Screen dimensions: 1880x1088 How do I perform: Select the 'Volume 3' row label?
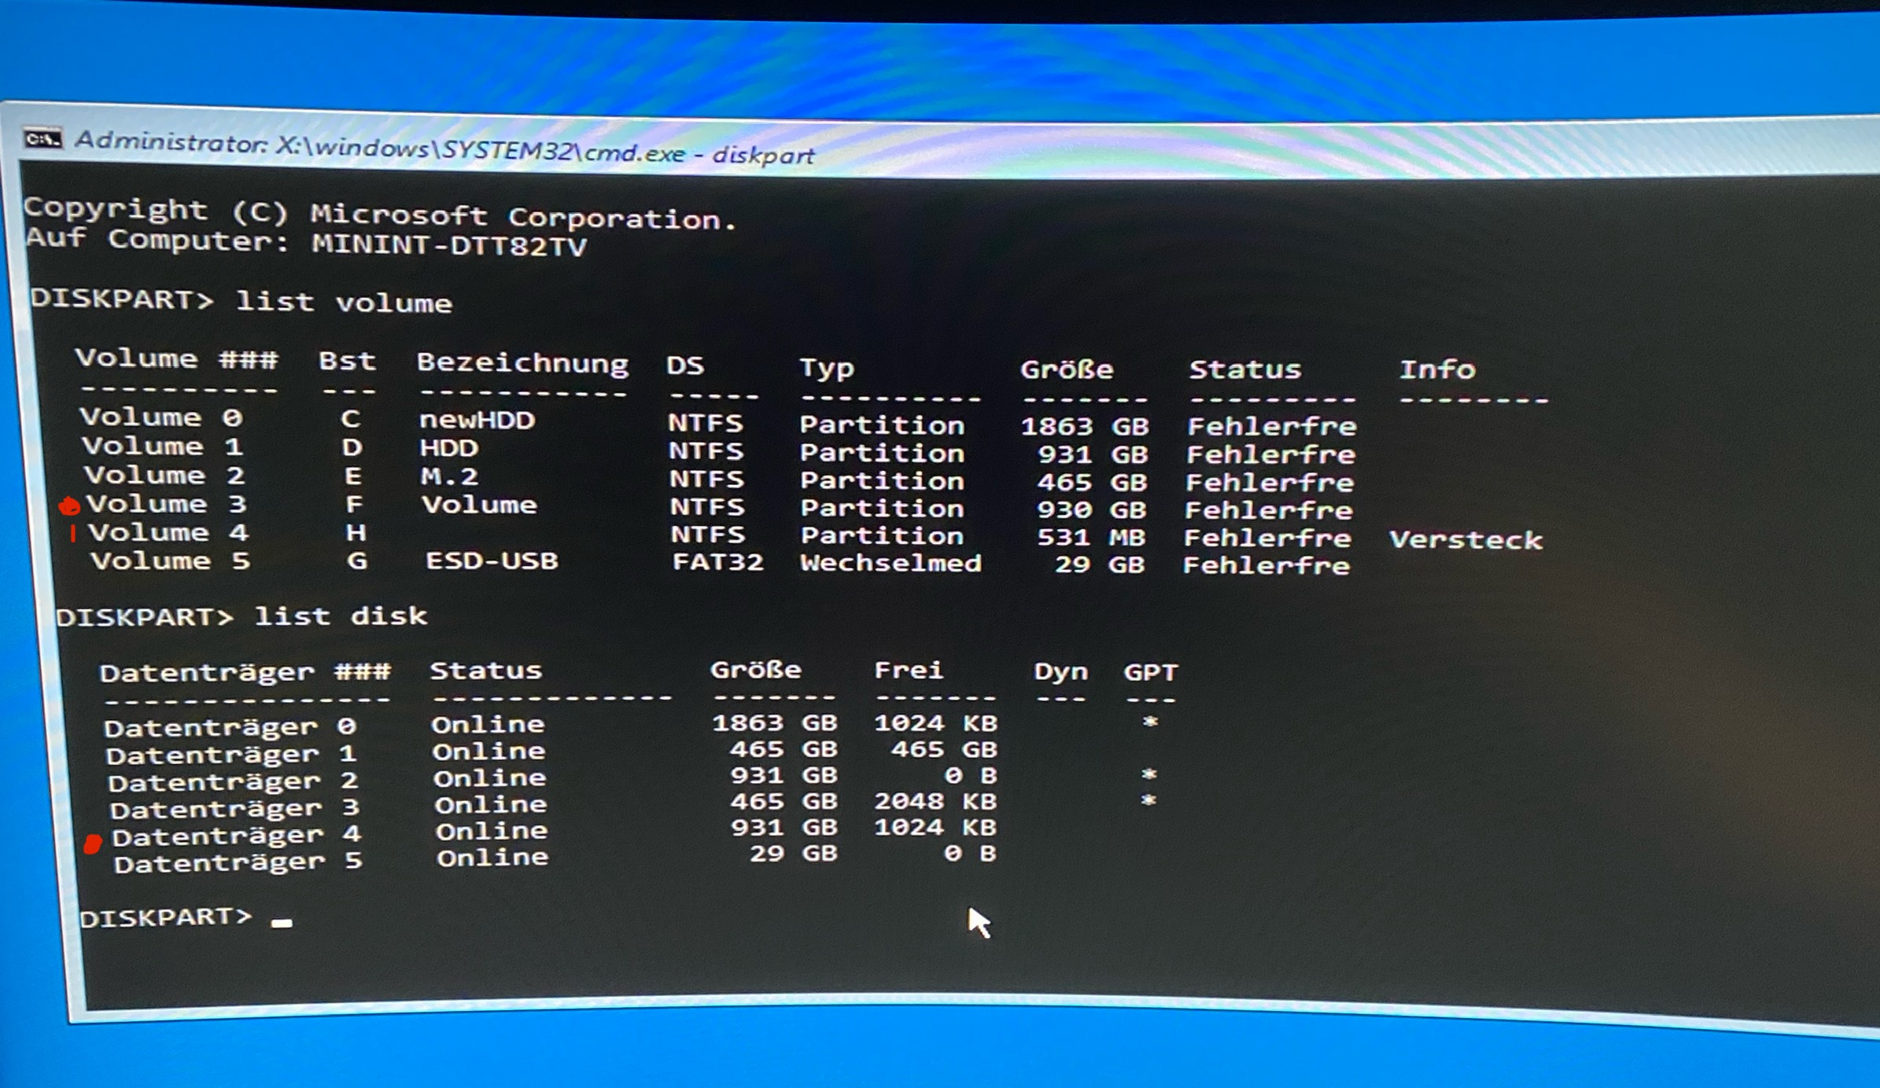(166, 503)
